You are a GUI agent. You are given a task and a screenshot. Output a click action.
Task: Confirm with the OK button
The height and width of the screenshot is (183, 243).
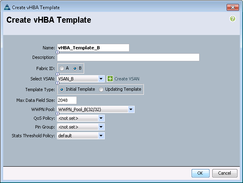(x=200, y=173)
